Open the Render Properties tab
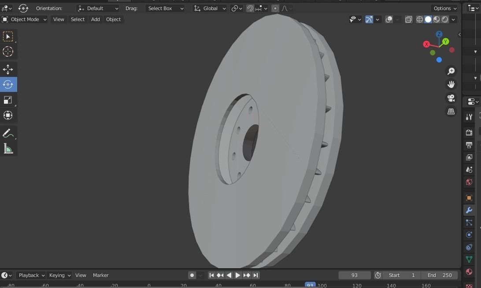481x288 pixels. [x=469, y=132]
